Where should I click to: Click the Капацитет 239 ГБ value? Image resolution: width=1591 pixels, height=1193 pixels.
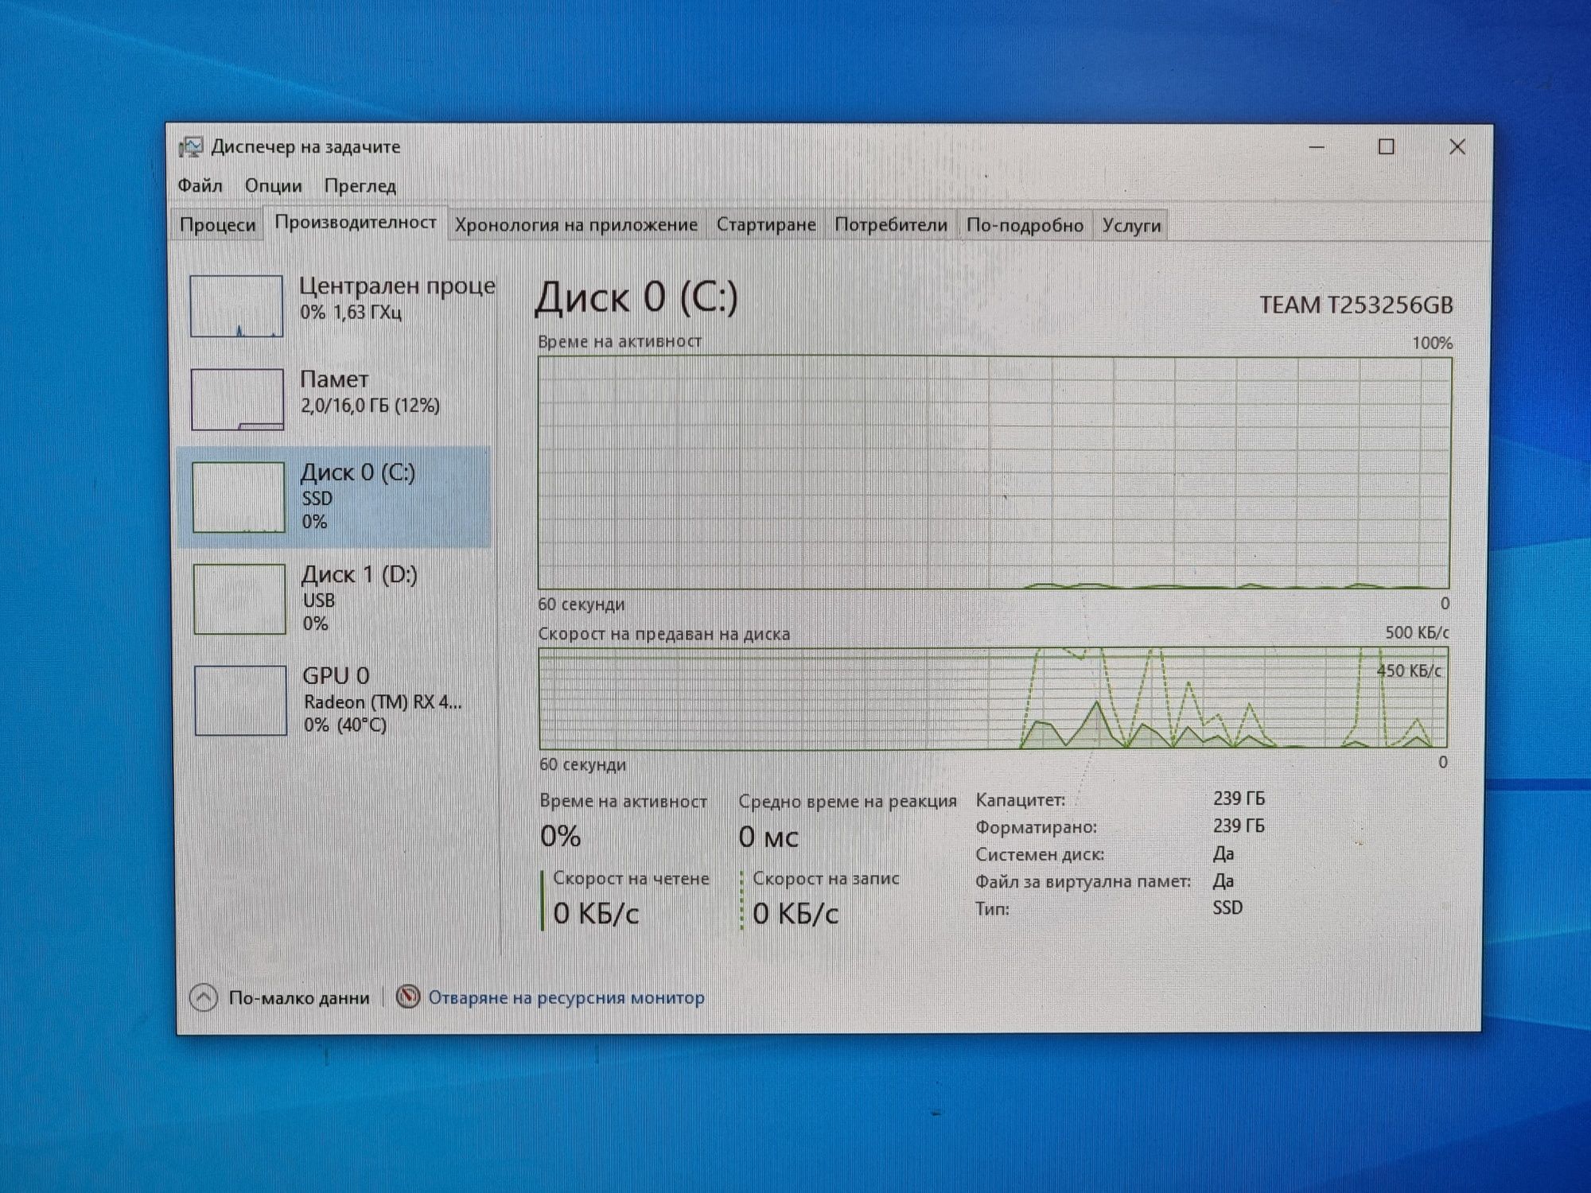coord(1239,799)
